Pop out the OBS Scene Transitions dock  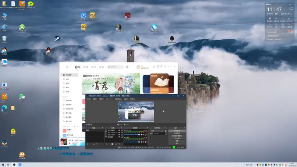click(166, 128)
